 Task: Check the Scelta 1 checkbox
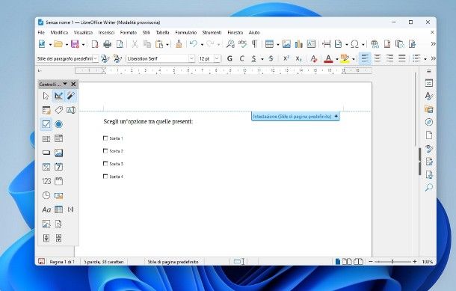[x=105, y=138]
